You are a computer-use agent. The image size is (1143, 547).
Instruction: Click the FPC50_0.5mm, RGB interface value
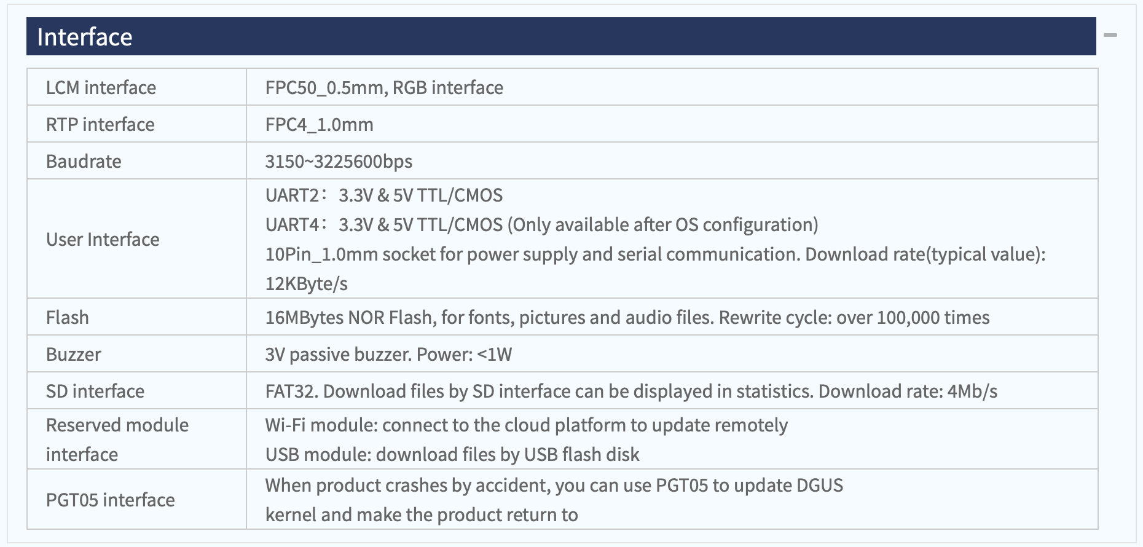point(384,87)
